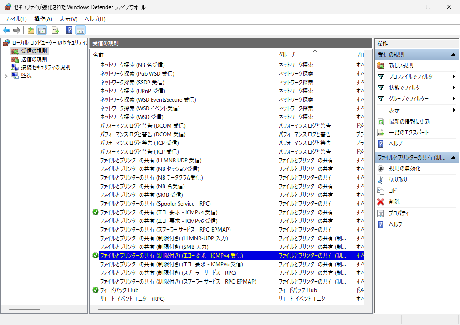460x325 pixels.
Task: Open the グループでフィルター submenu arrow
Action: click(x=454, y=99)
